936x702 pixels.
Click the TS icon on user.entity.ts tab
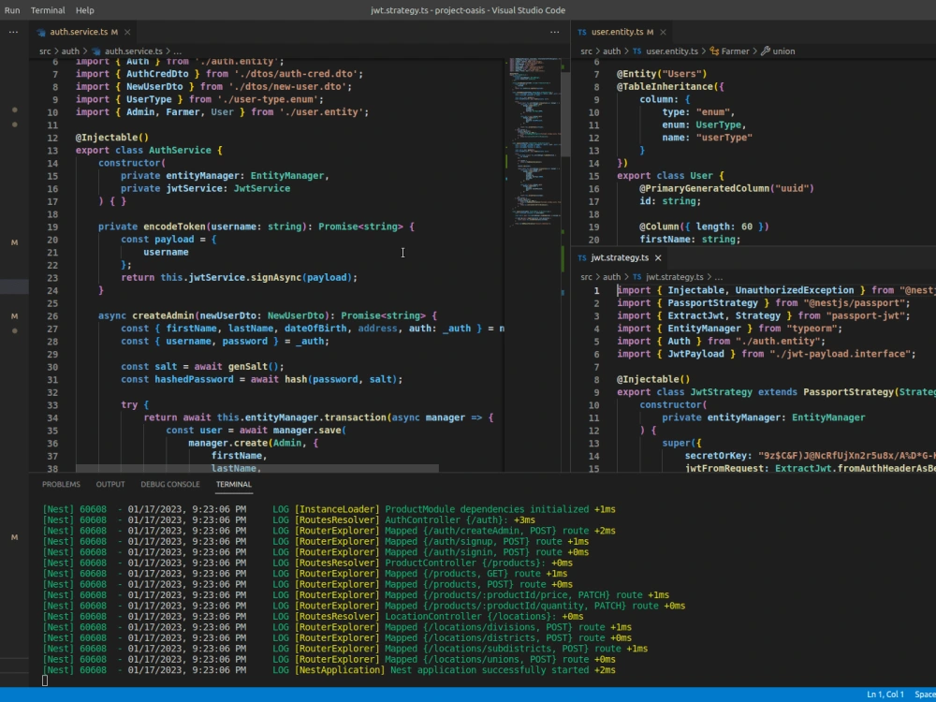click(582, 32)
